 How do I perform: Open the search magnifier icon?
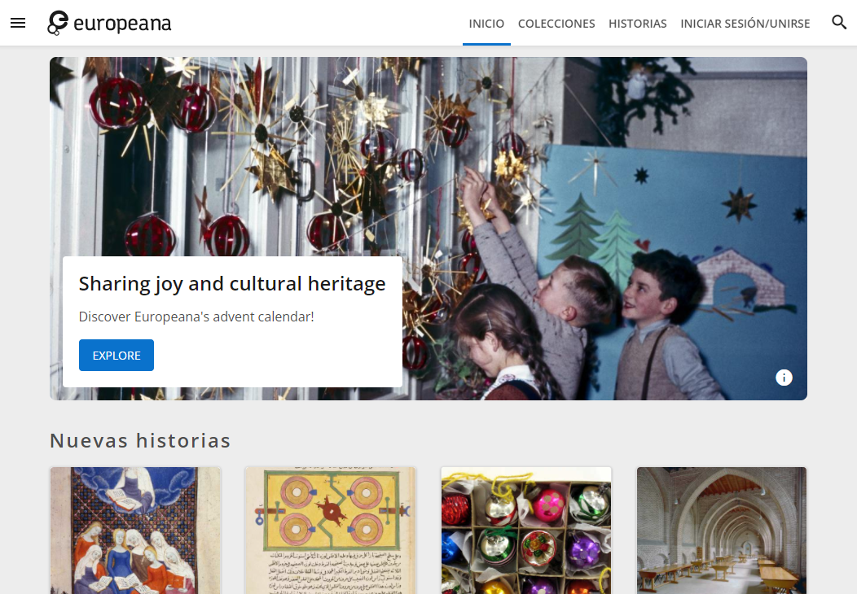pyautogui.click(x=839, y=23)
